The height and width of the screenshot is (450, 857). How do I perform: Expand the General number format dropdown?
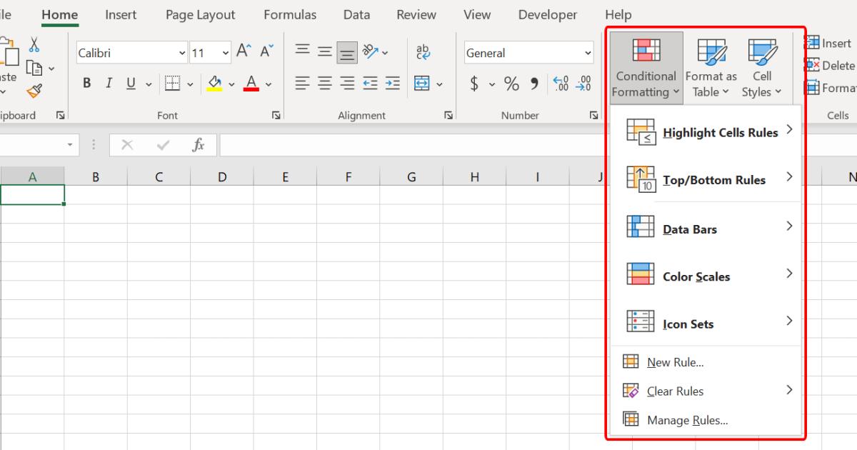pyautogui.click(x=587, y=52)
